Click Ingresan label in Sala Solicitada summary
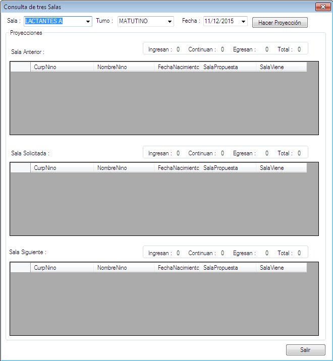Screen dimensions: 333x361 160,153
